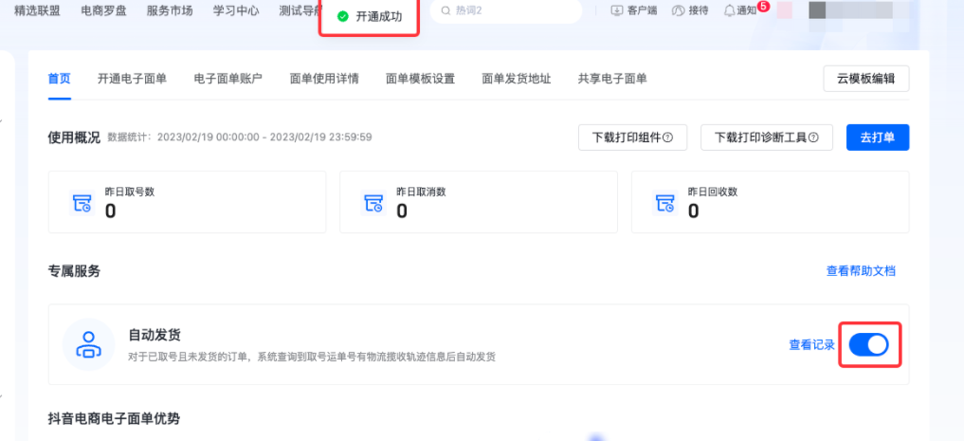Click the top search input field
The height and width of the screenshot is (441, 964).
point(505,11)
